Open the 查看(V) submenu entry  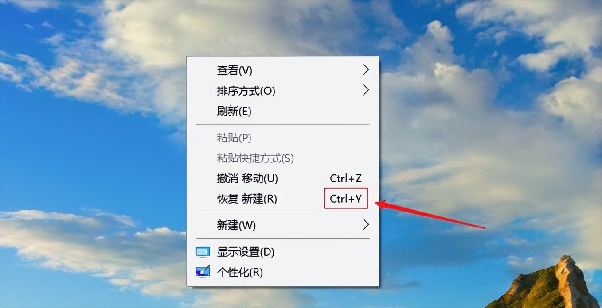[x=283, y=70]
